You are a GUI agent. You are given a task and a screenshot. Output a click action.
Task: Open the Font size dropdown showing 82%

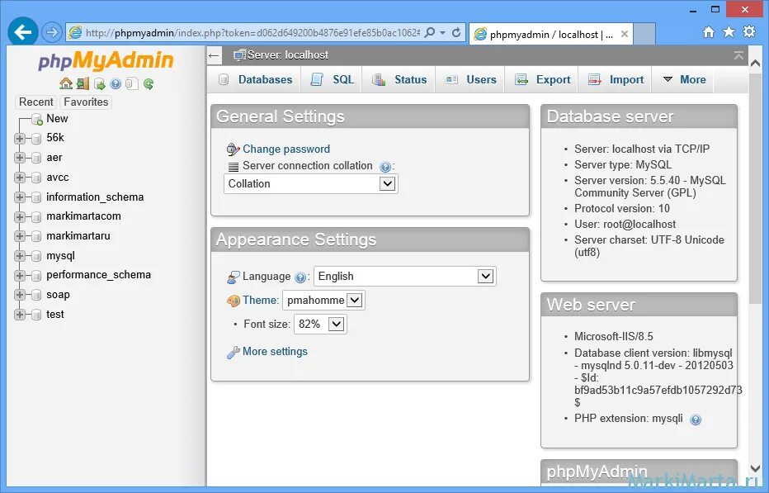(x=320, y=324)
